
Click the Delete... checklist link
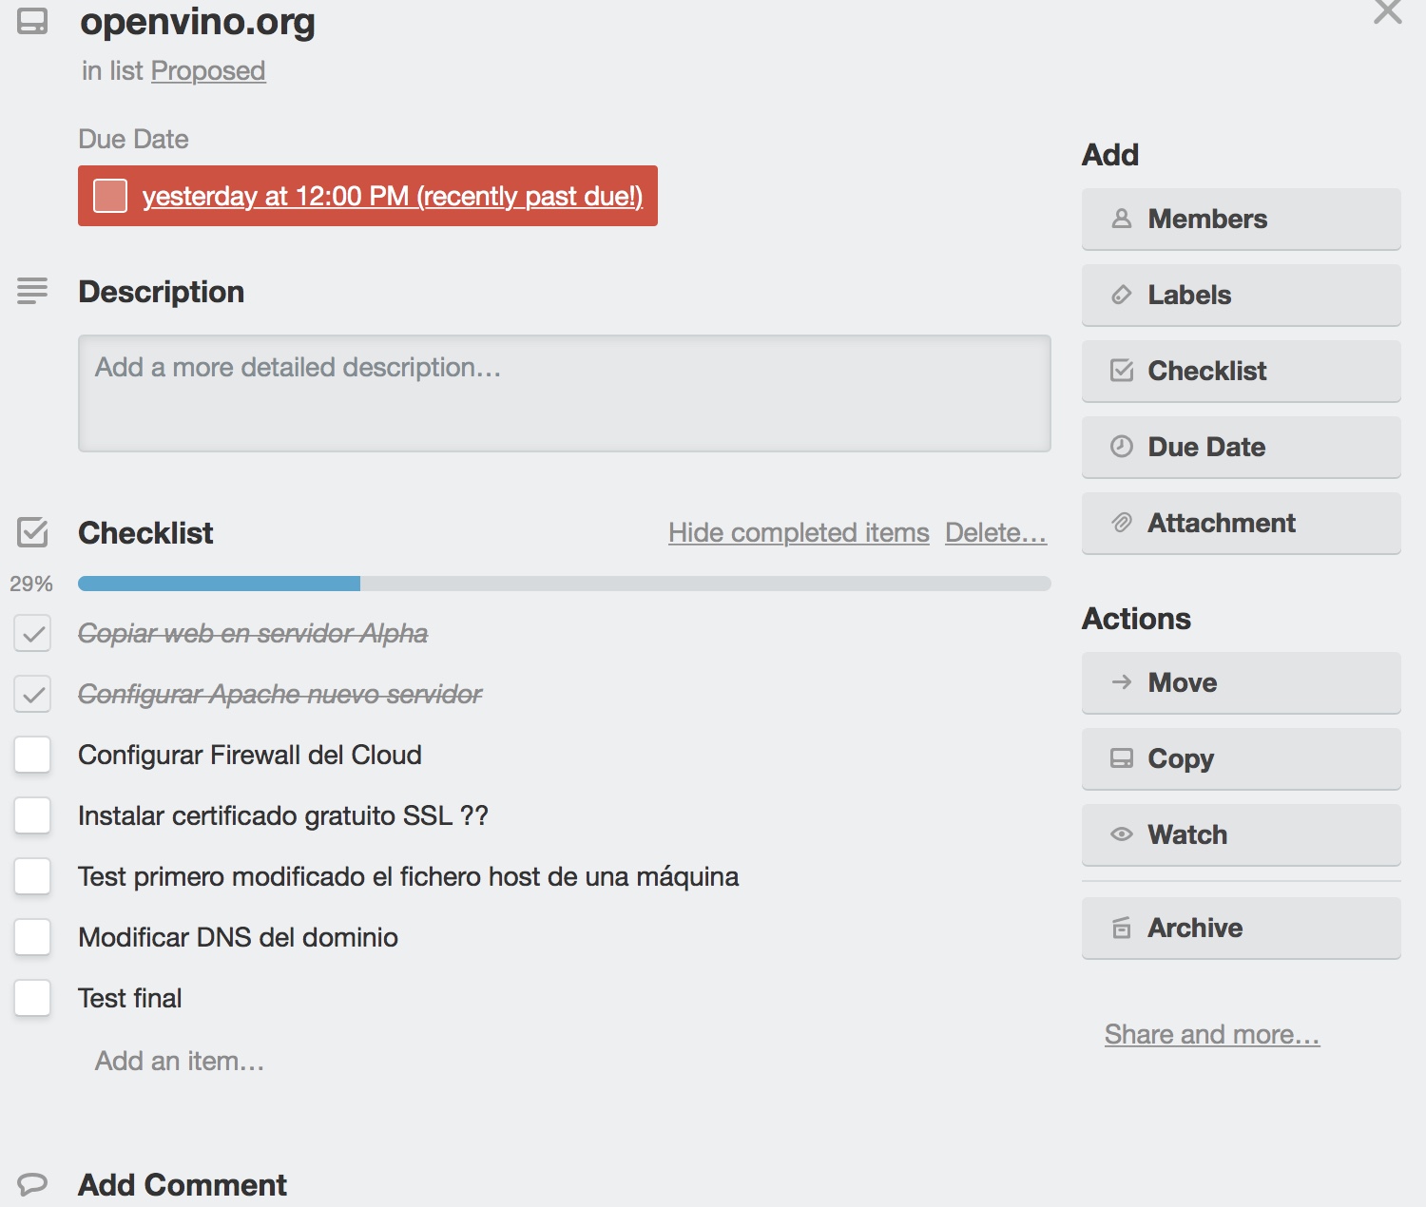(995, 532)
